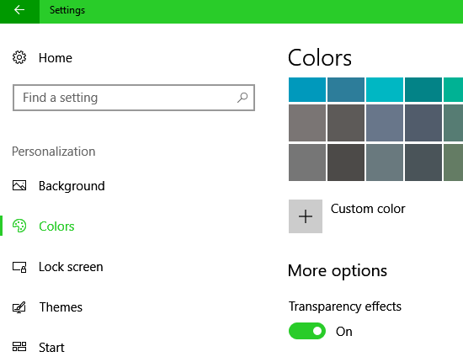The width and height of the screenshot is (463, 357).
Task: Open the Start personalization page
Action: click(x=51, y=347)
